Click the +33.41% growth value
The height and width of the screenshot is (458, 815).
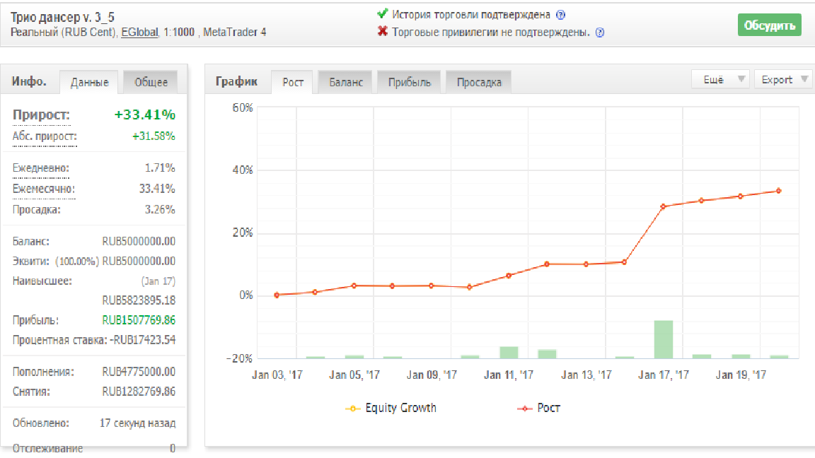point(144,114)
